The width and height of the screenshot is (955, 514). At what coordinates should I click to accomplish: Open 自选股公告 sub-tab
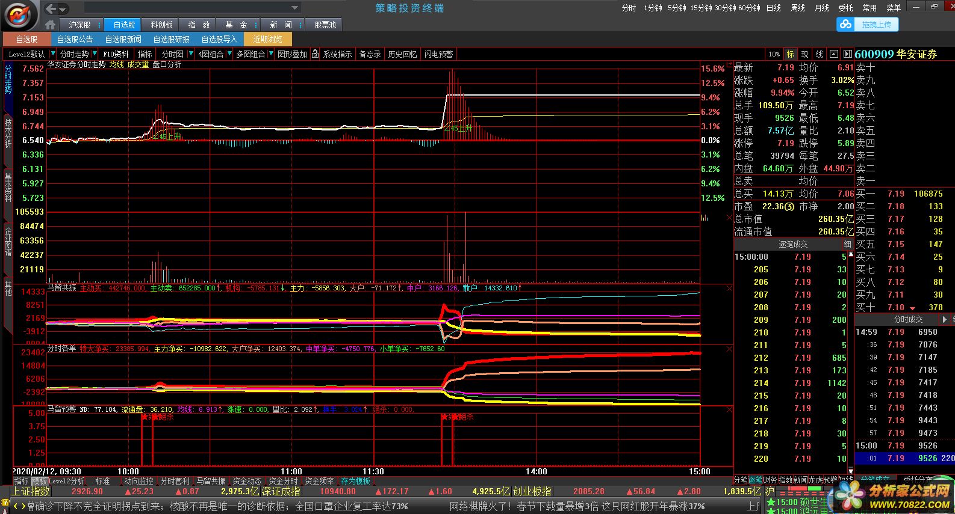tap(75, 39)
